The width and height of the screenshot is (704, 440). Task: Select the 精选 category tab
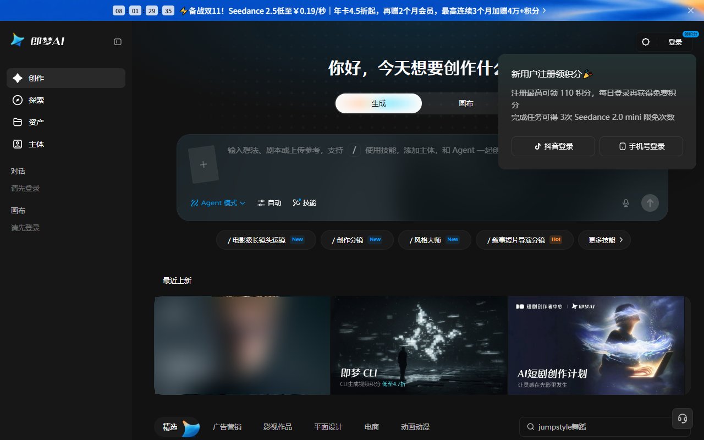pyautogui.click(x=177, y=427)
